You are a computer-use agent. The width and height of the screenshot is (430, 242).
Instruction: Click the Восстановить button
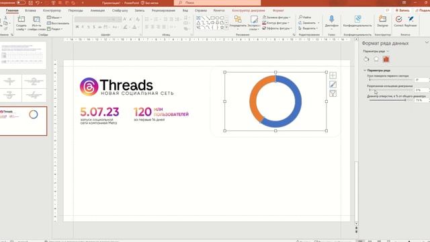point(58,24)
